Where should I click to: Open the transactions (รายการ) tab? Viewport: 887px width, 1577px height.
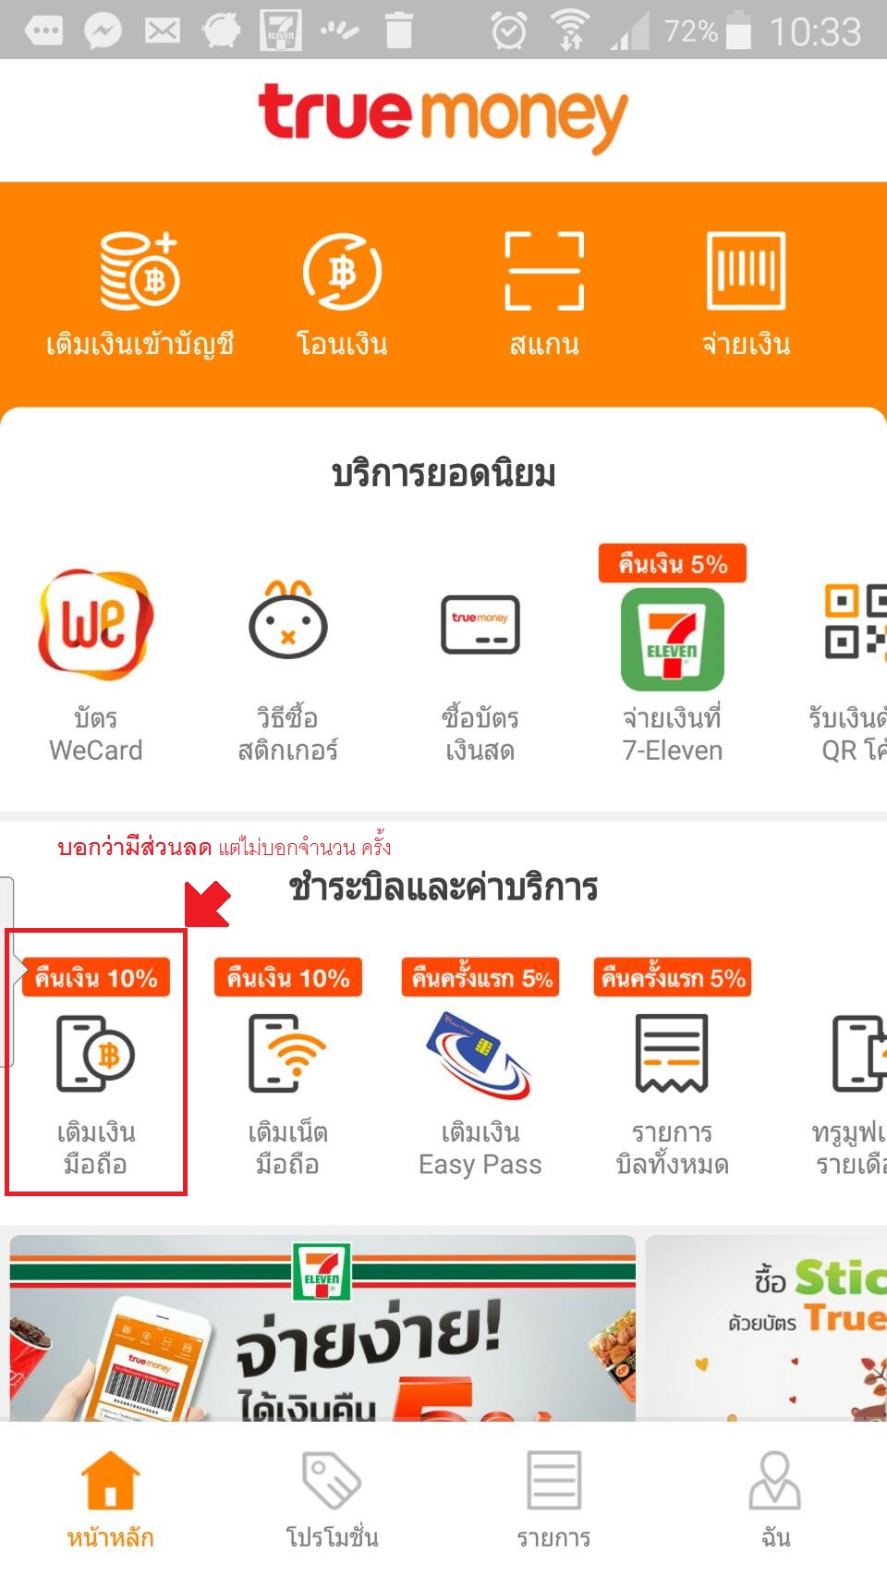pos(553,1500)
